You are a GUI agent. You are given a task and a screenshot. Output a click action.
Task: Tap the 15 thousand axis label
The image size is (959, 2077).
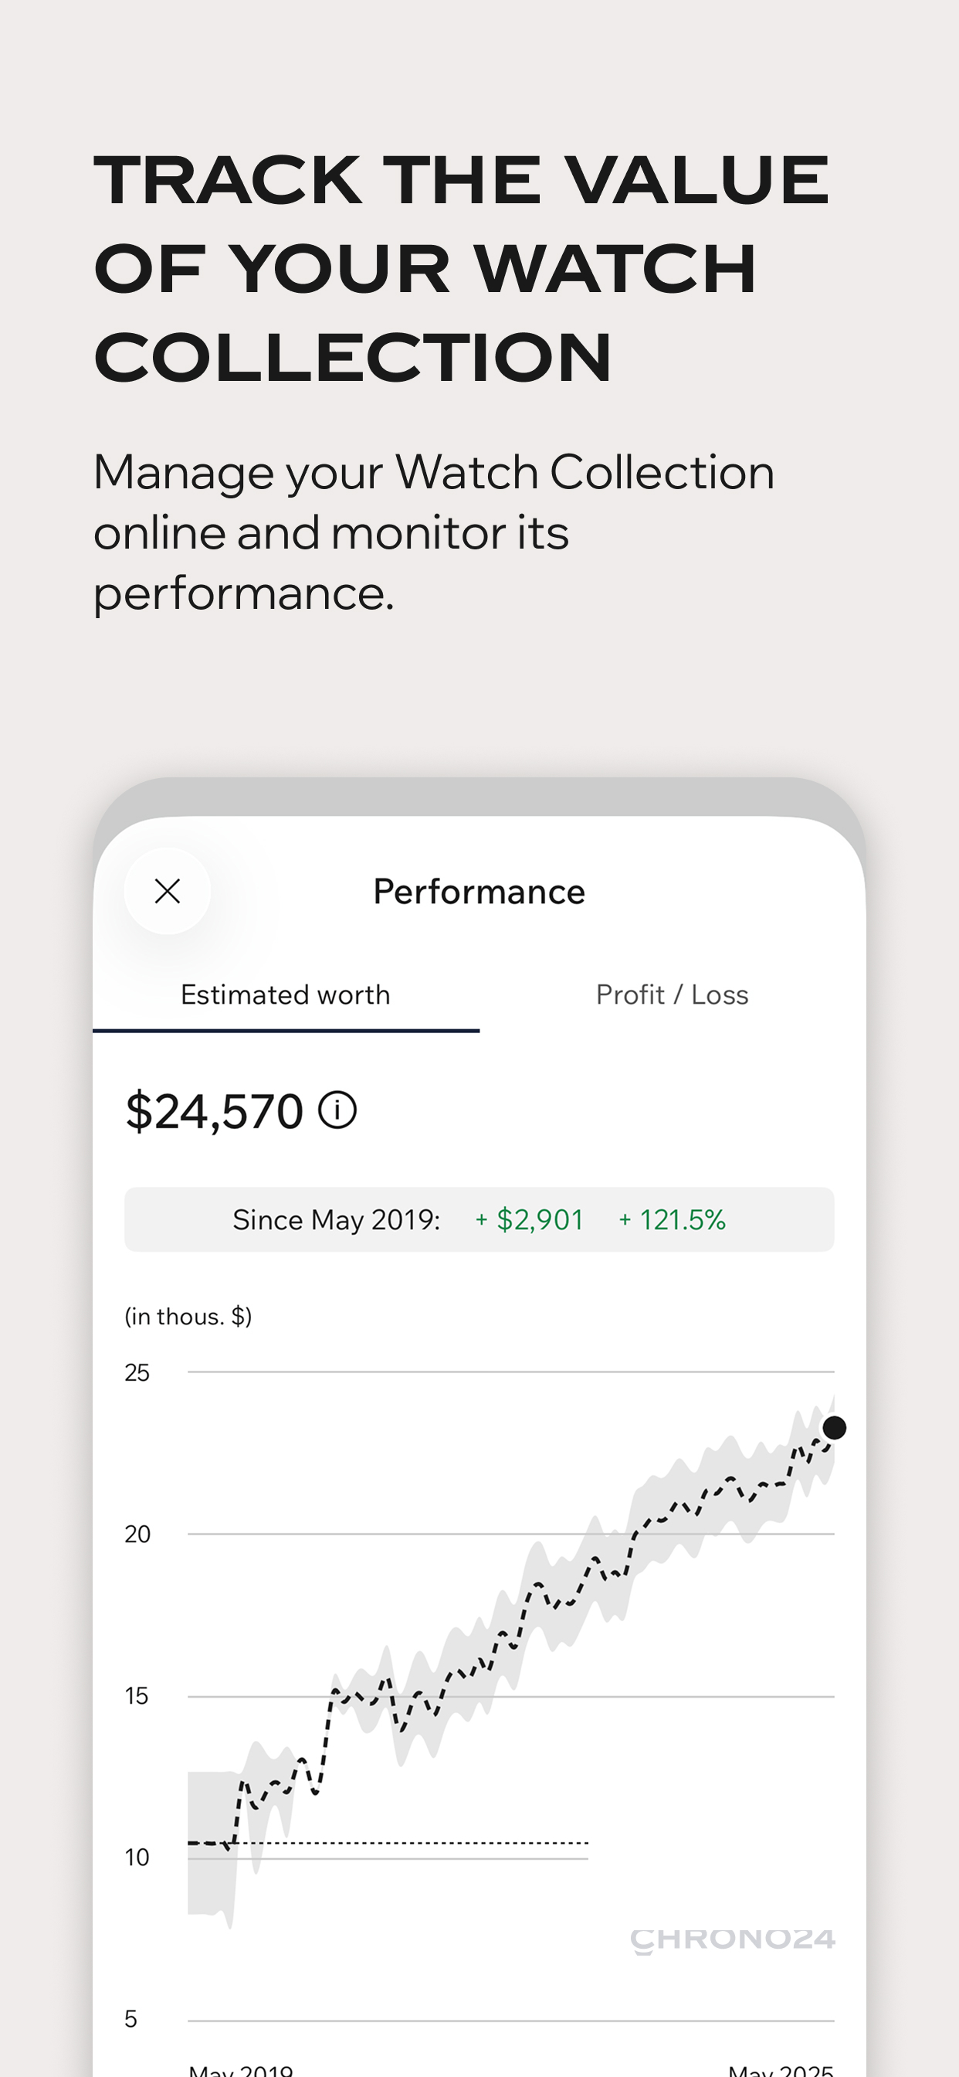pyautogui.click(x=136, y=1695)
